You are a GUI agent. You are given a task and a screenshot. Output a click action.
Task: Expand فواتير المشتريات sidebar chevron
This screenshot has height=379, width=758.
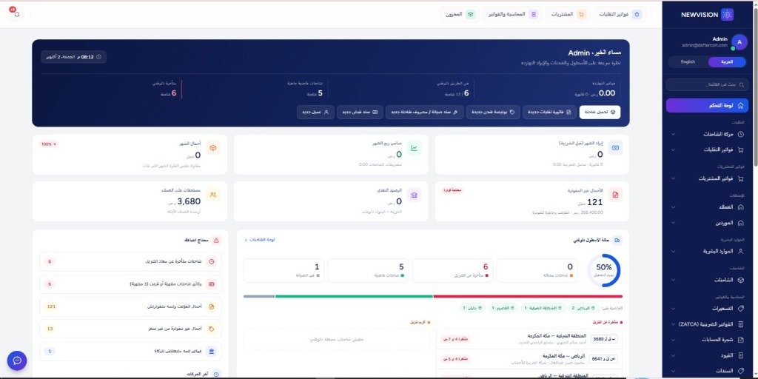pos(672,178)
